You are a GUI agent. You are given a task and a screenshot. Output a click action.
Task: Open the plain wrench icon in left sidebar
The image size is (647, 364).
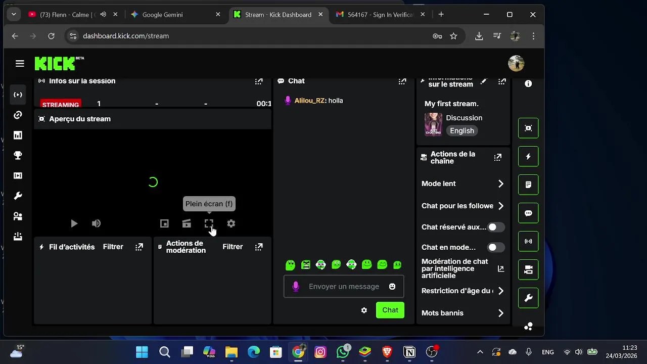click(18, 196)
